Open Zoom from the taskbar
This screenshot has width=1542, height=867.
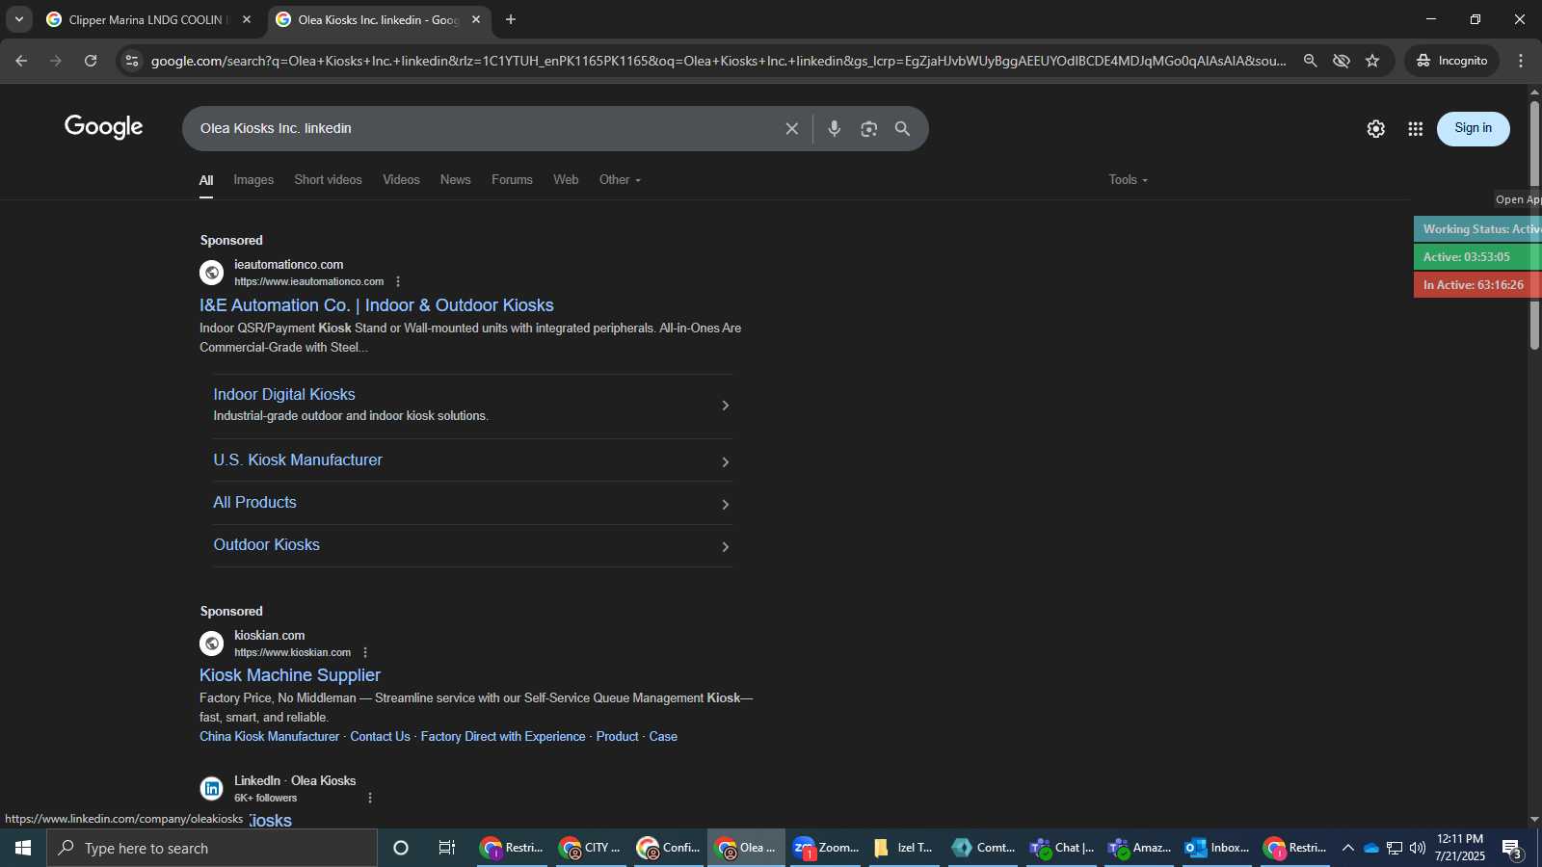click(x=826, y=848)
